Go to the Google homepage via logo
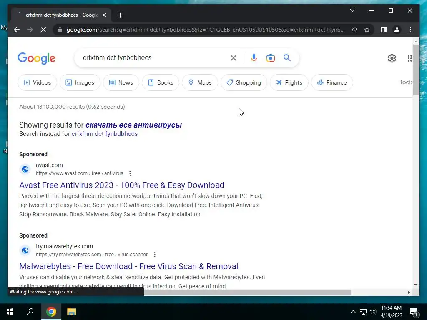Viewport: 427px width, 320px height. pyautogui.click(x=37, y=58)
